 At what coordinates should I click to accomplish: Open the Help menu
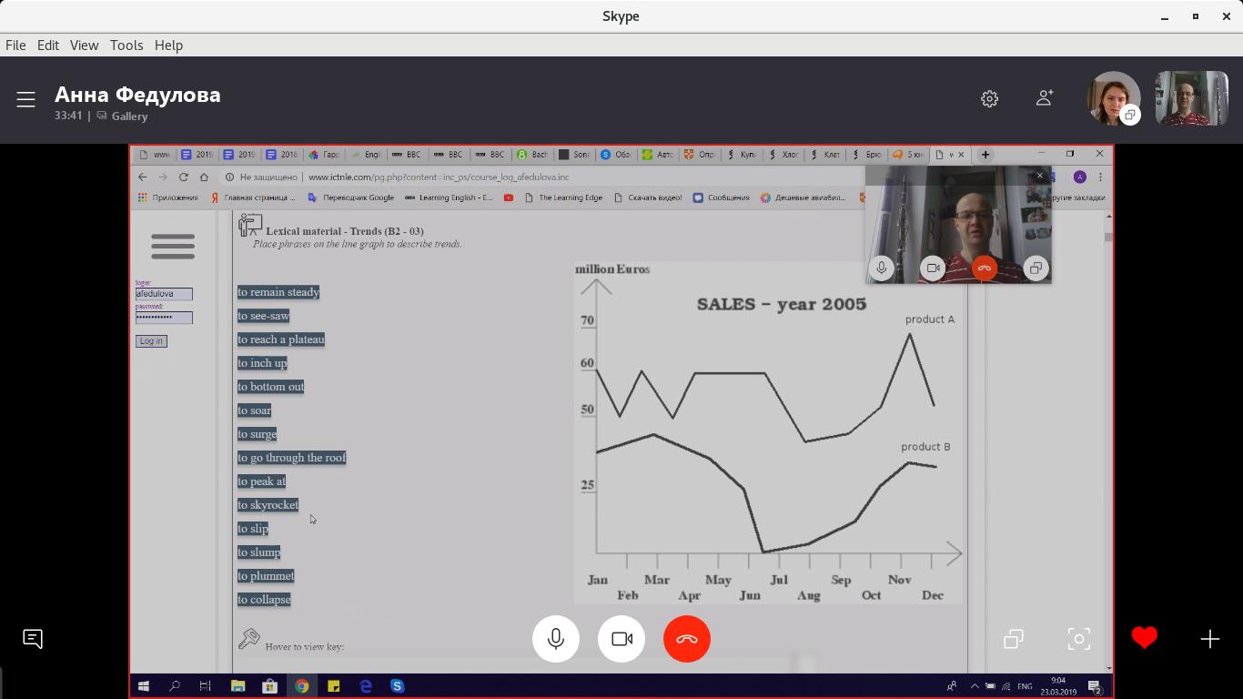click(x=168, y=45)
